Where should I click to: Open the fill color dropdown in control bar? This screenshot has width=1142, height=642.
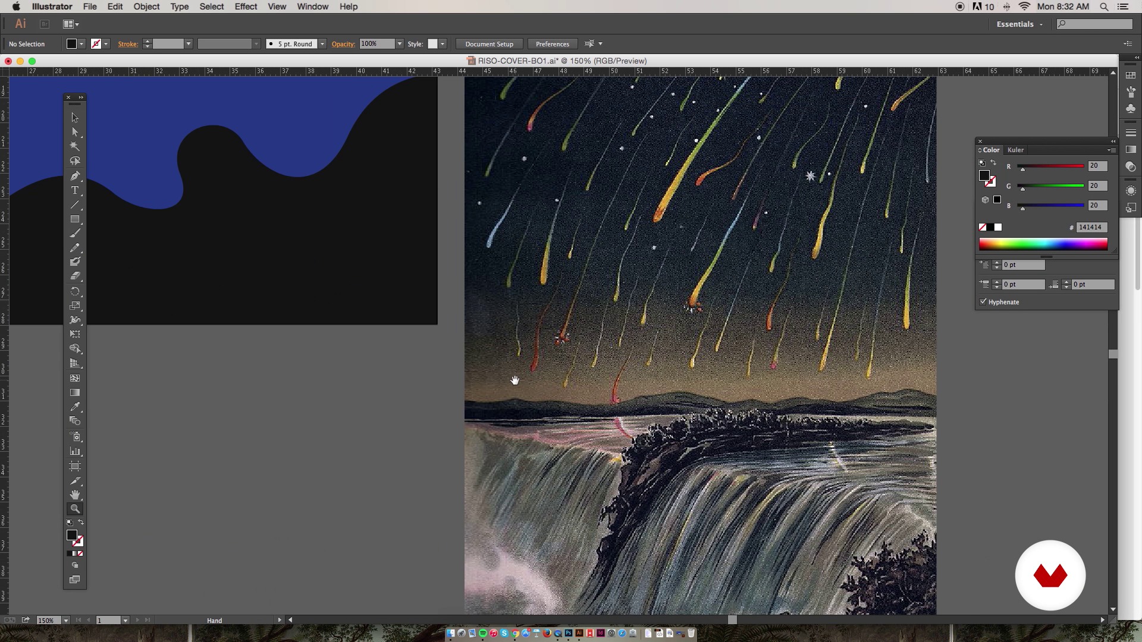[x=81, y=44]
